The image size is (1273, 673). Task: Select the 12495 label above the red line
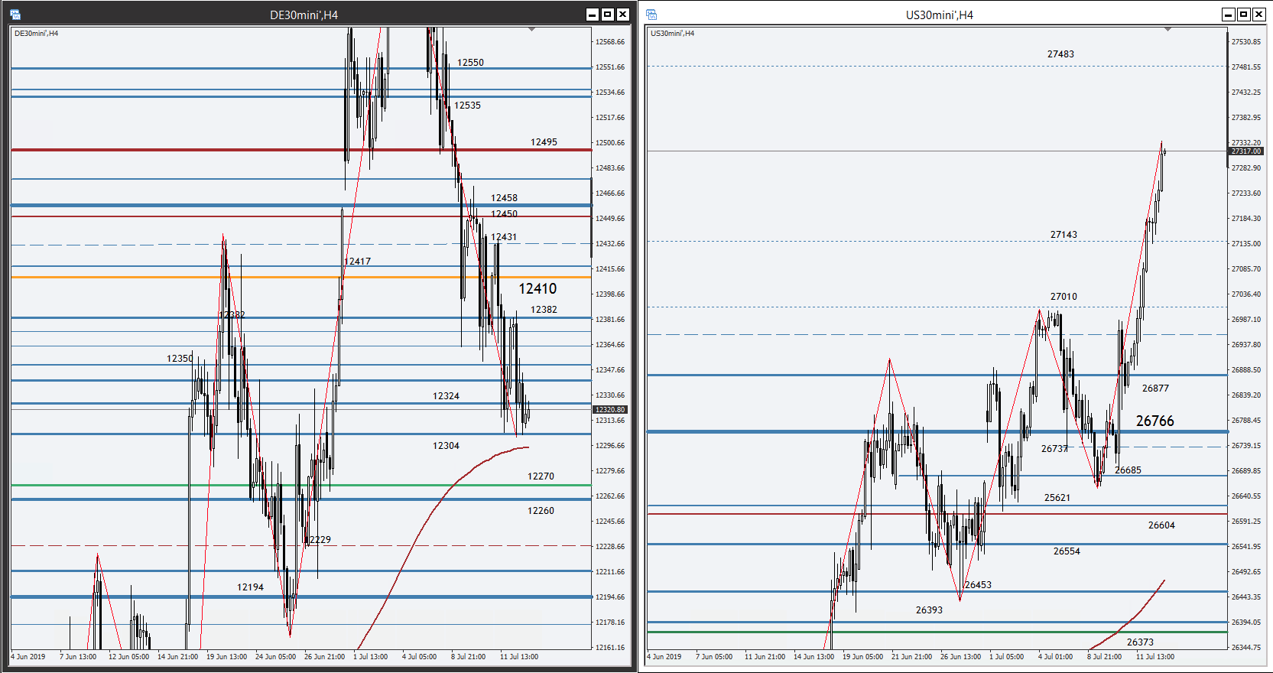point(544,142)
